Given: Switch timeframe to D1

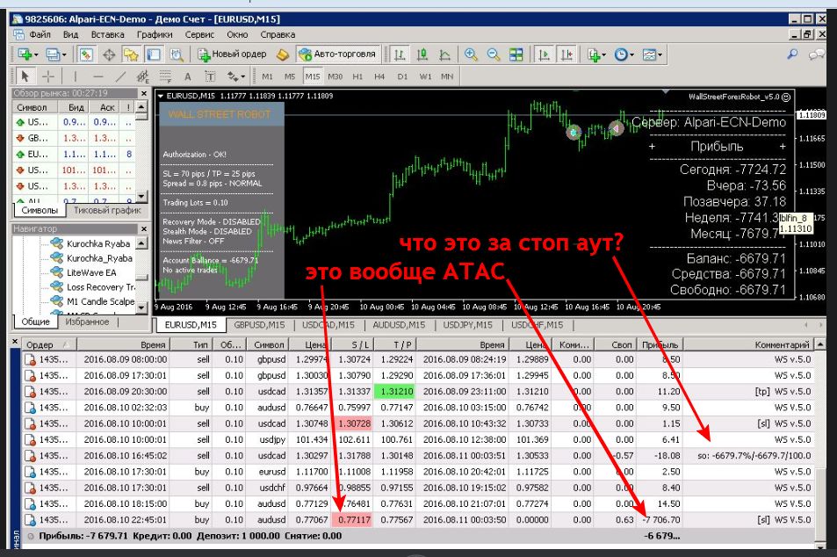Looking at the screenshot, I should point(402,76).
